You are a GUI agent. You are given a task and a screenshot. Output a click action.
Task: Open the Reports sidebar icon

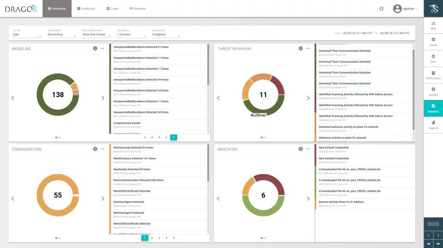click(433, 125)
